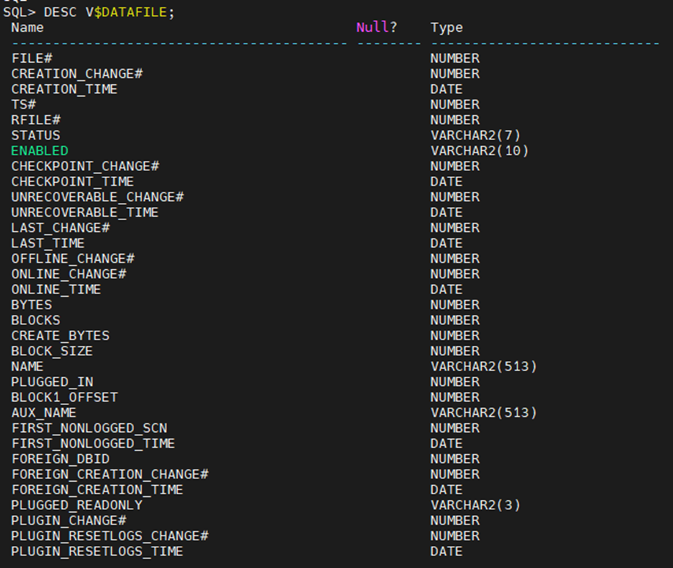Click the FIRST_NONLOGGED_SCN row name
The width and height of the screenshot is (673, 568).
pyautogui.click(x=89, y=429)
